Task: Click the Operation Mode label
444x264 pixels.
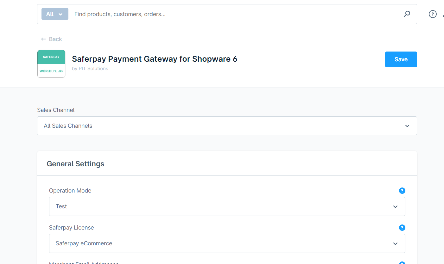Action: (x=70, y=191)
